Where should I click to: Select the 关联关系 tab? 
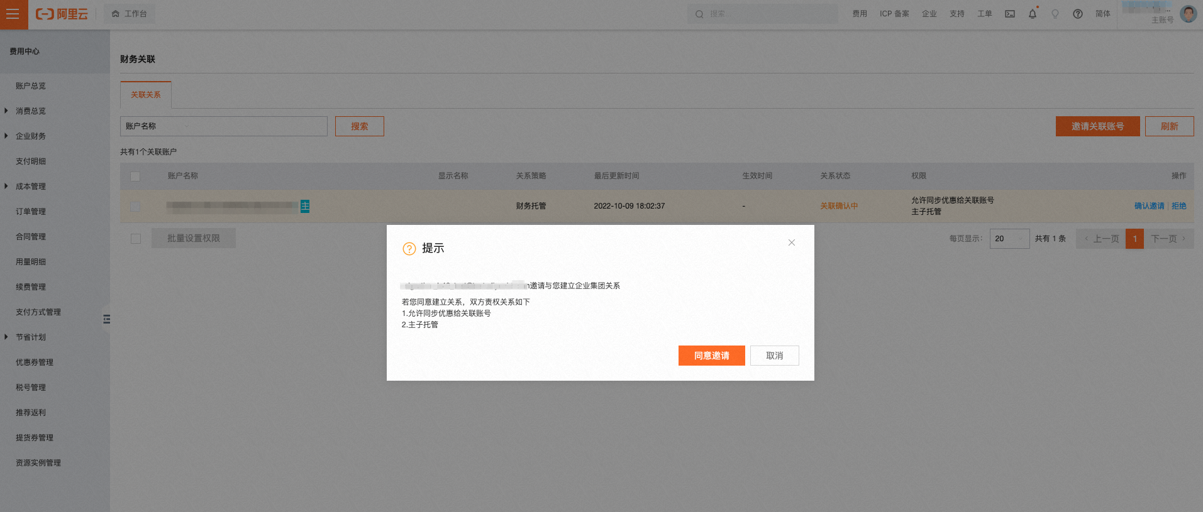[145, 95]
